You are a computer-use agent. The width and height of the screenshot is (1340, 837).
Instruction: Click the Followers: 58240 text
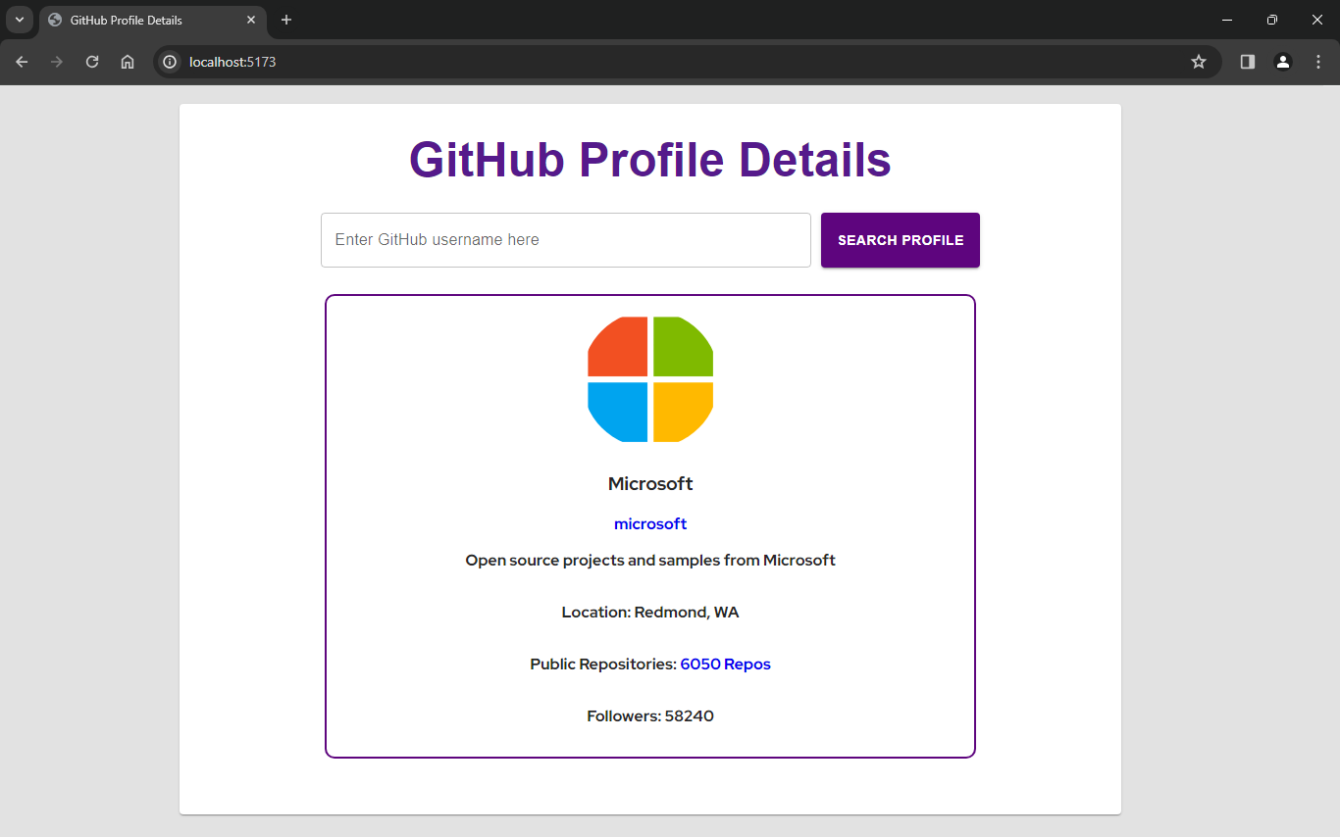coord(650,716)
